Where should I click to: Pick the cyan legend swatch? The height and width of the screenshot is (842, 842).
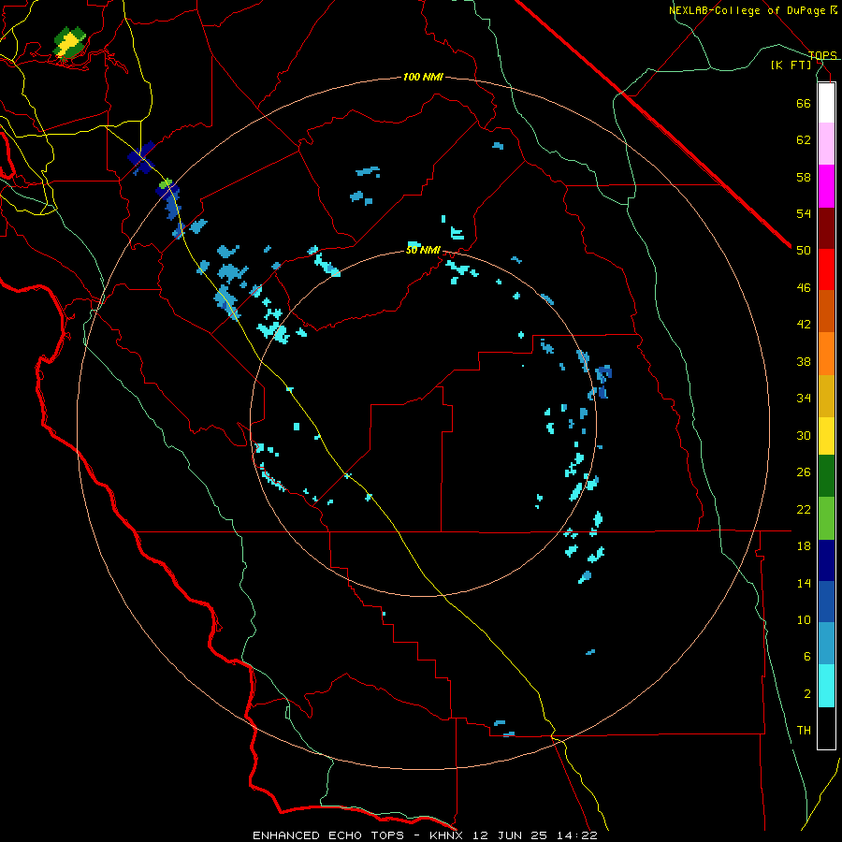[826, 686]
